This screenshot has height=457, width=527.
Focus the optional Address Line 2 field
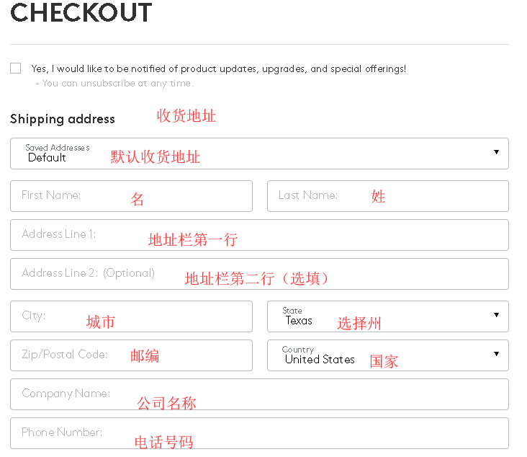tap(259, 274)
